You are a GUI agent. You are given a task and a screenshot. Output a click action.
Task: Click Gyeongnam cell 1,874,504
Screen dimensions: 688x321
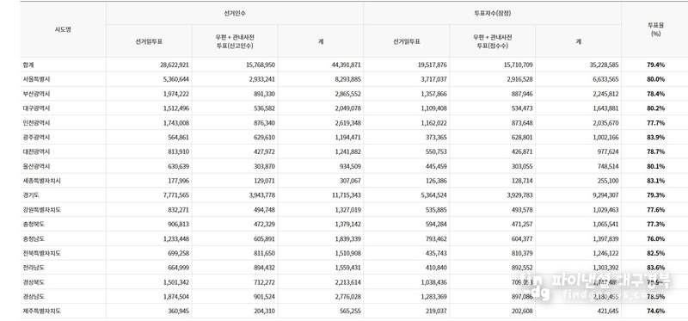coord(176,296)
